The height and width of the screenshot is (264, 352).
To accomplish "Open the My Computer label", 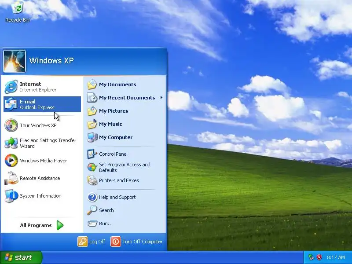I will coord(116,137).
